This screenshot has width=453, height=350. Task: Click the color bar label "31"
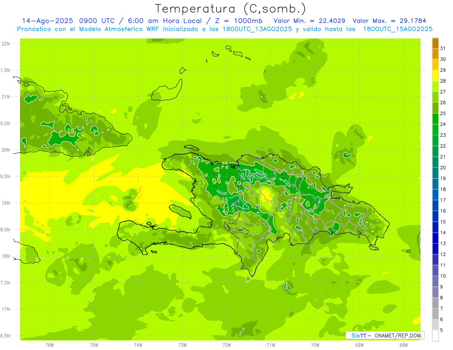(x=443, y=48)
